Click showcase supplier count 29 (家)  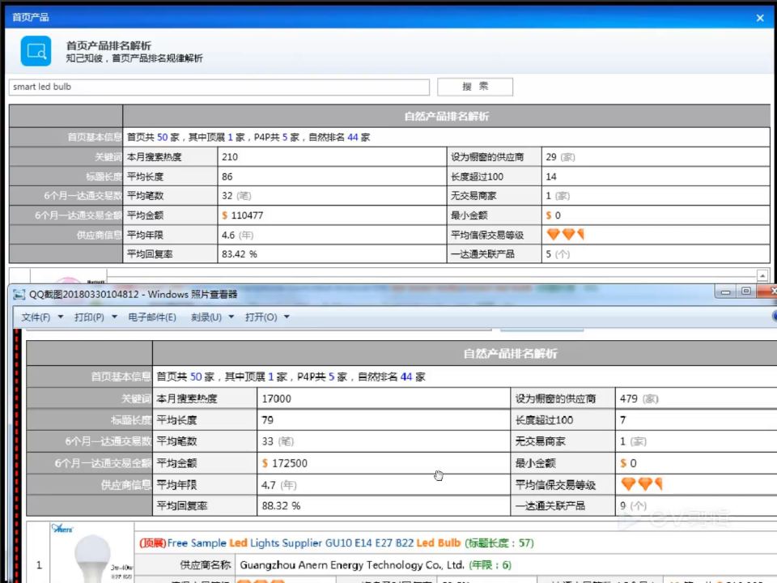[560, 157]
